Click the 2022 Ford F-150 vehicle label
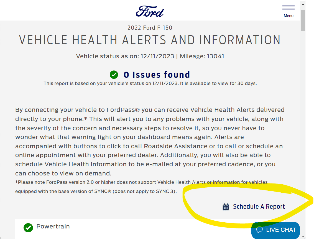 [150, 28]
